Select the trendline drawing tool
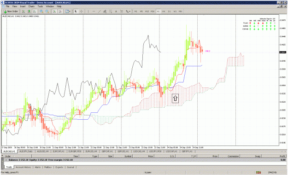This screenshot has height=175, width=288. pyautogui.click(x=100, y=12)
